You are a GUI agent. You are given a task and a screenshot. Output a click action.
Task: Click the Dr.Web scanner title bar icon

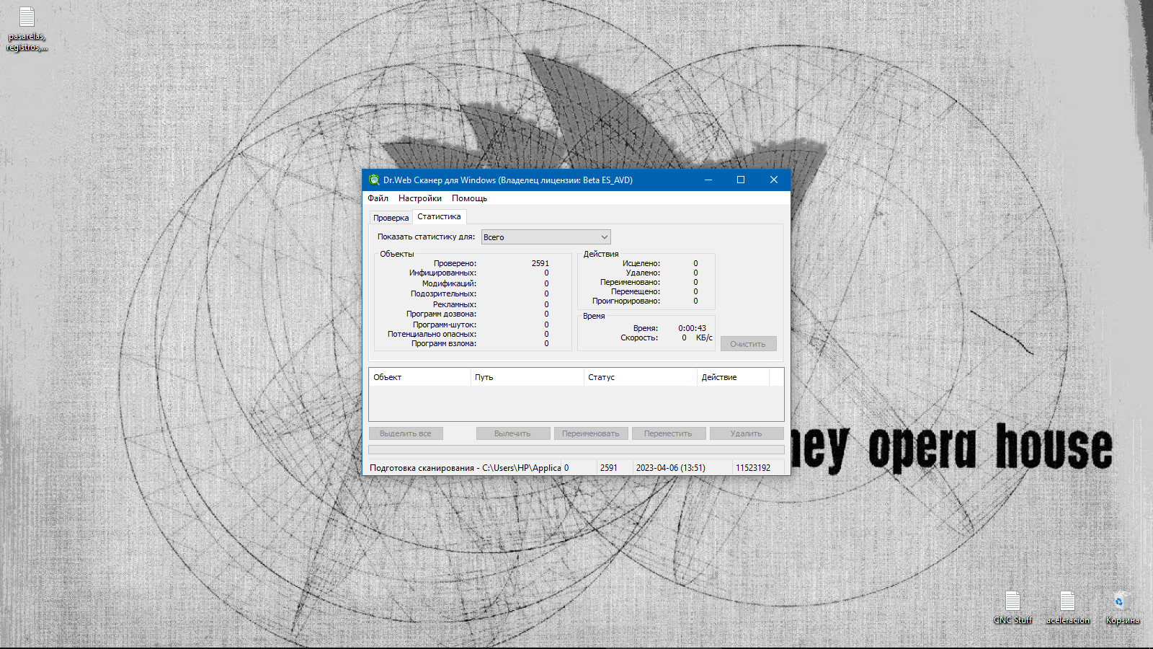374,180
